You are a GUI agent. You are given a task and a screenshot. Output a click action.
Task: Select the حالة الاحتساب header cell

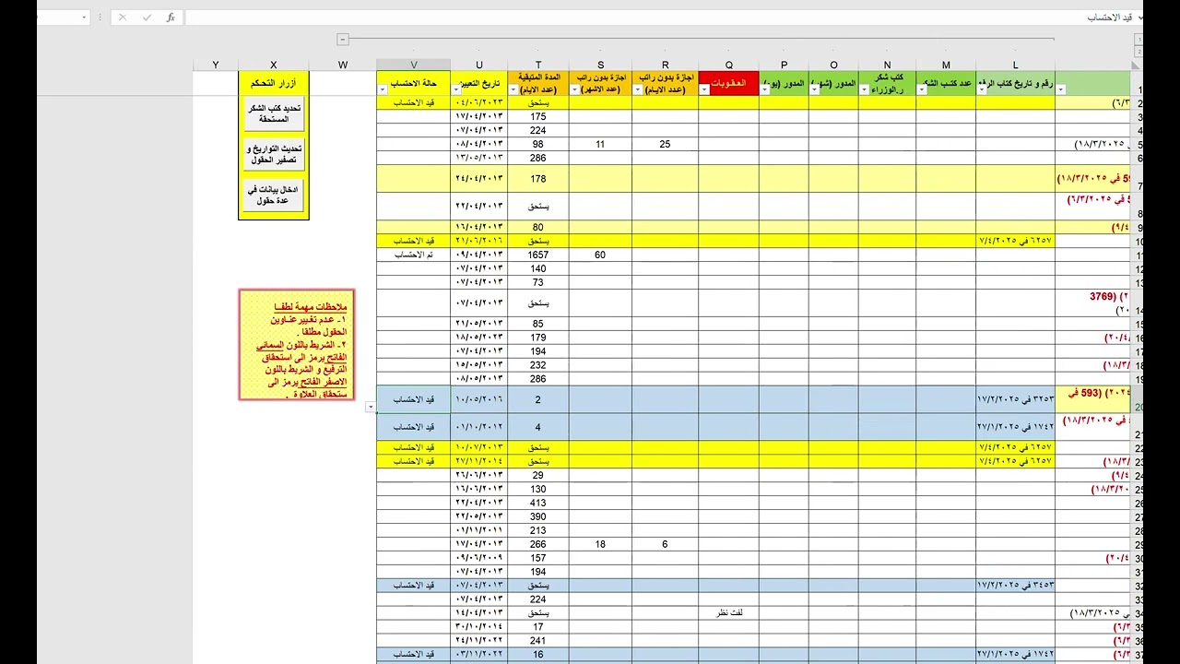pyautogui.click(x=413, y=83)
